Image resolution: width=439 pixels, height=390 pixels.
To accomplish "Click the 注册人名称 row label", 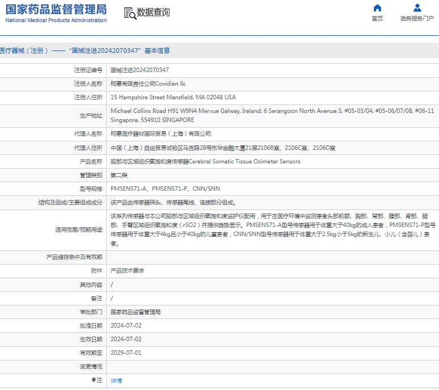I will [x=88, y=84].
